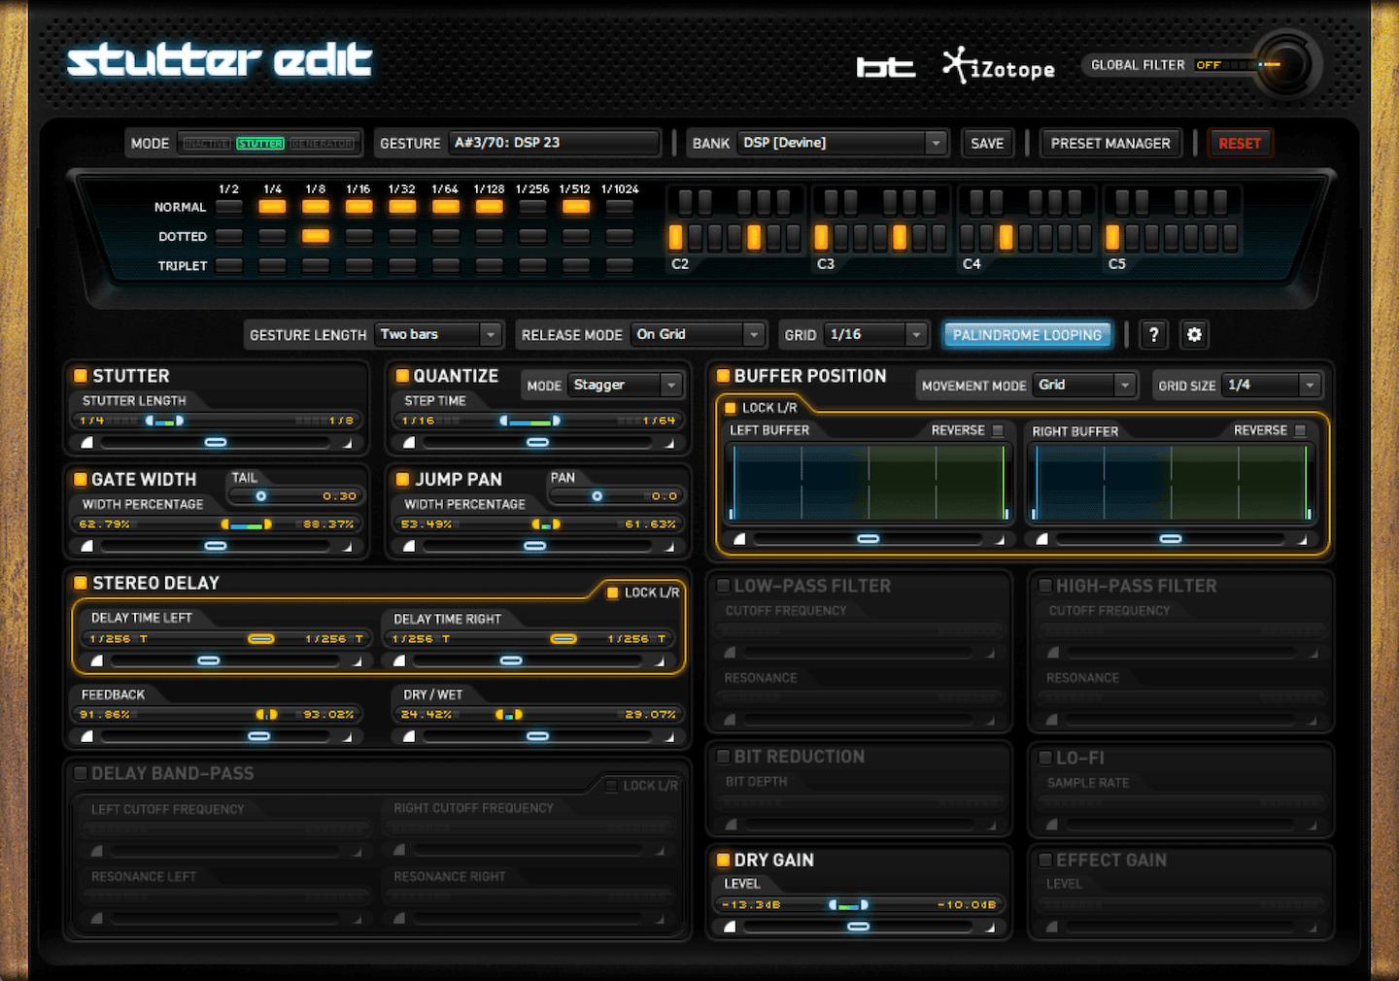Uncheck Lock L/R in Buffer Position
This screenshot has height=981, width=1399.
(731, 408)
